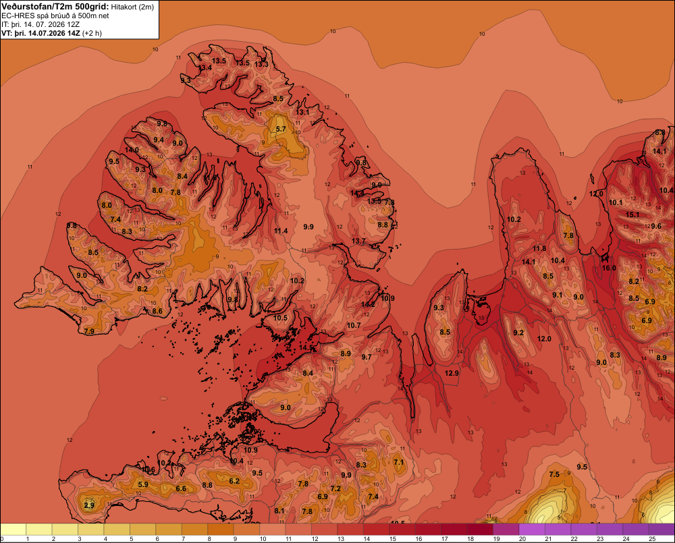Click the purple 20–21 degree legend swatch
675x543 pixels.
point(532,530)
